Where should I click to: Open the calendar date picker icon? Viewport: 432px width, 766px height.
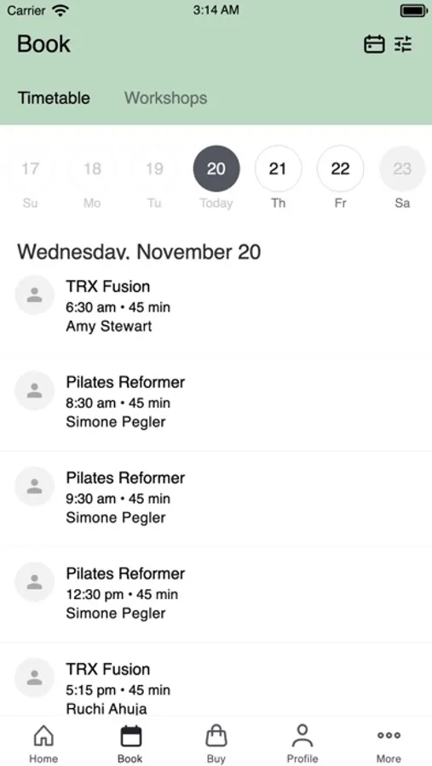point(374,44)
